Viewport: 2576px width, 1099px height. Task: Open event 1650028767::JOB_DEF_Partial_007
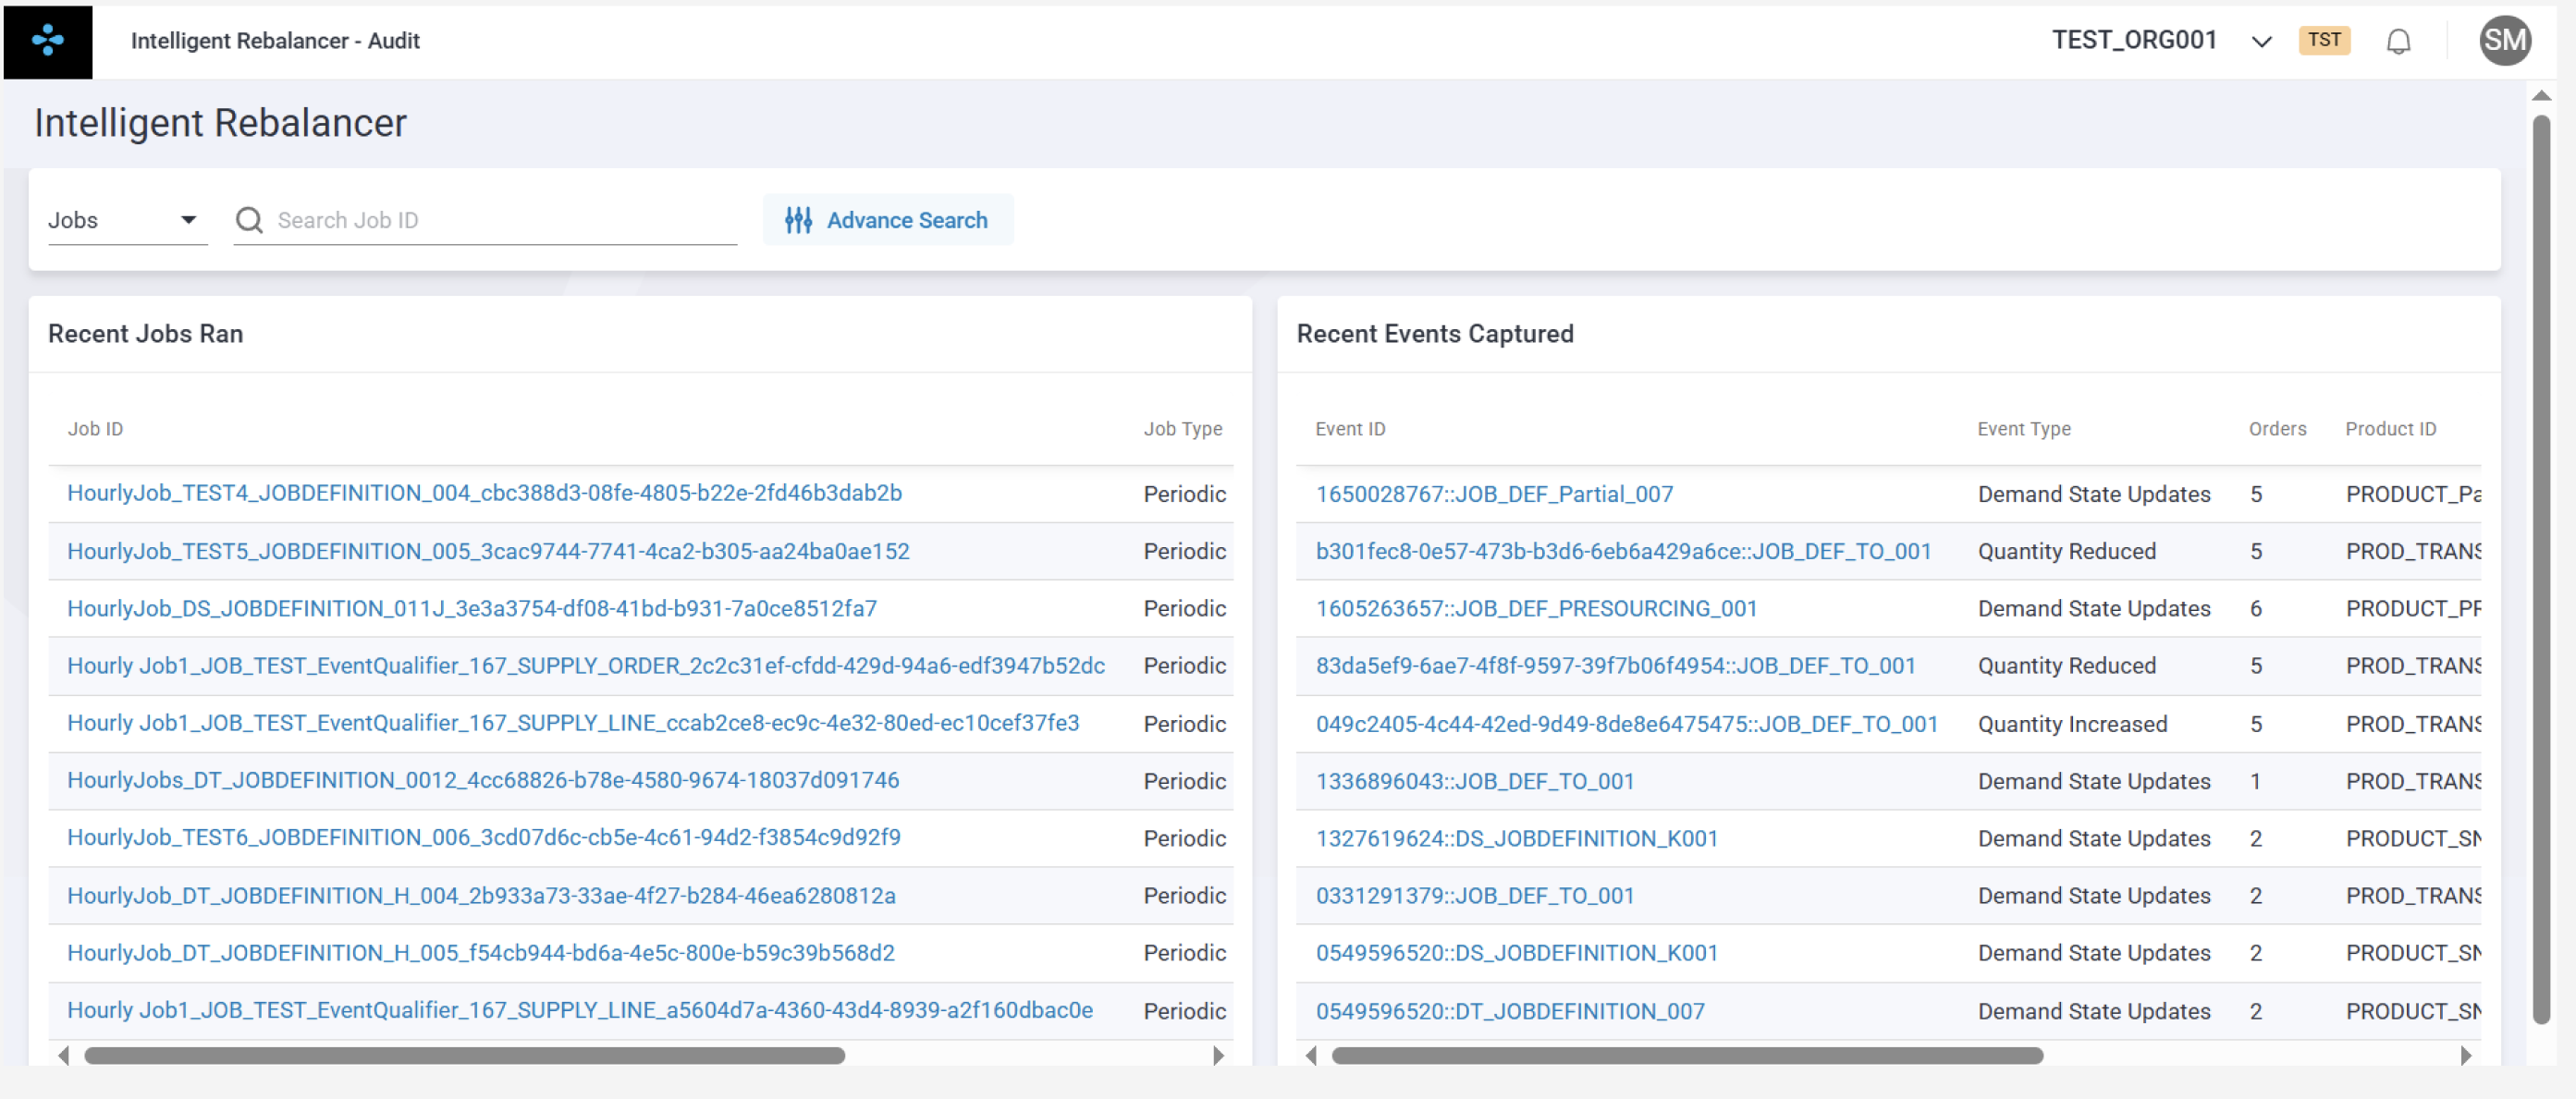coord(1494,494)
